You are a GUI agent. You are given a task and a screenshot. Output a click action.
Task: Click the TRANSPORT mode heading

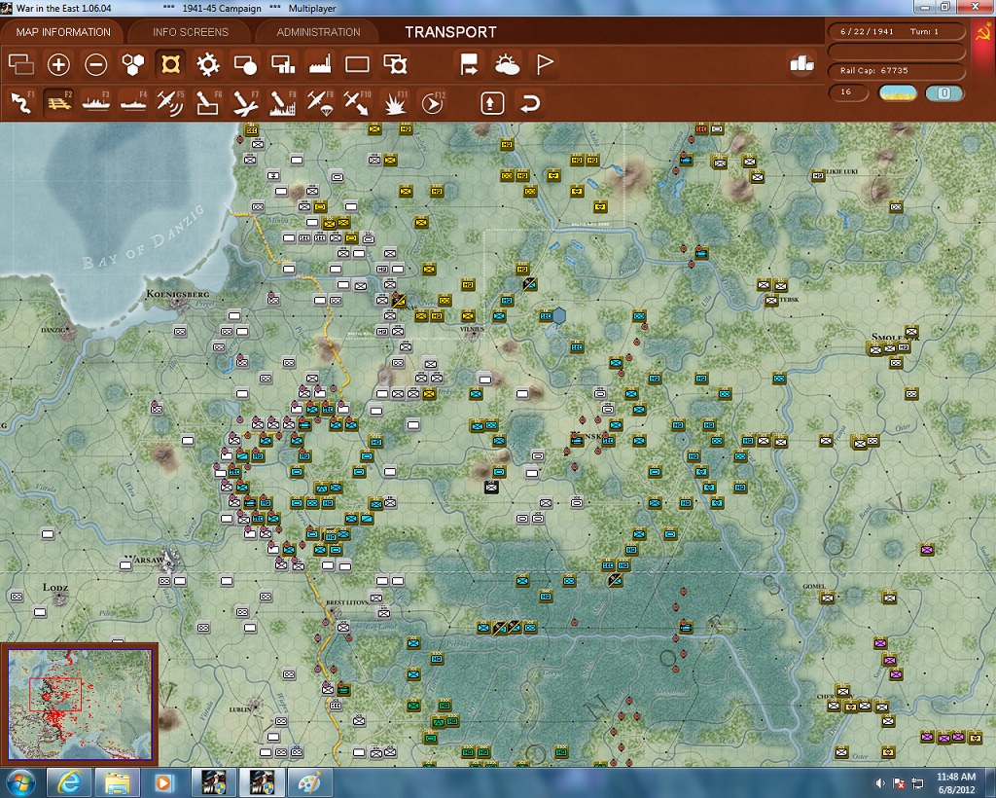[451, 32]
